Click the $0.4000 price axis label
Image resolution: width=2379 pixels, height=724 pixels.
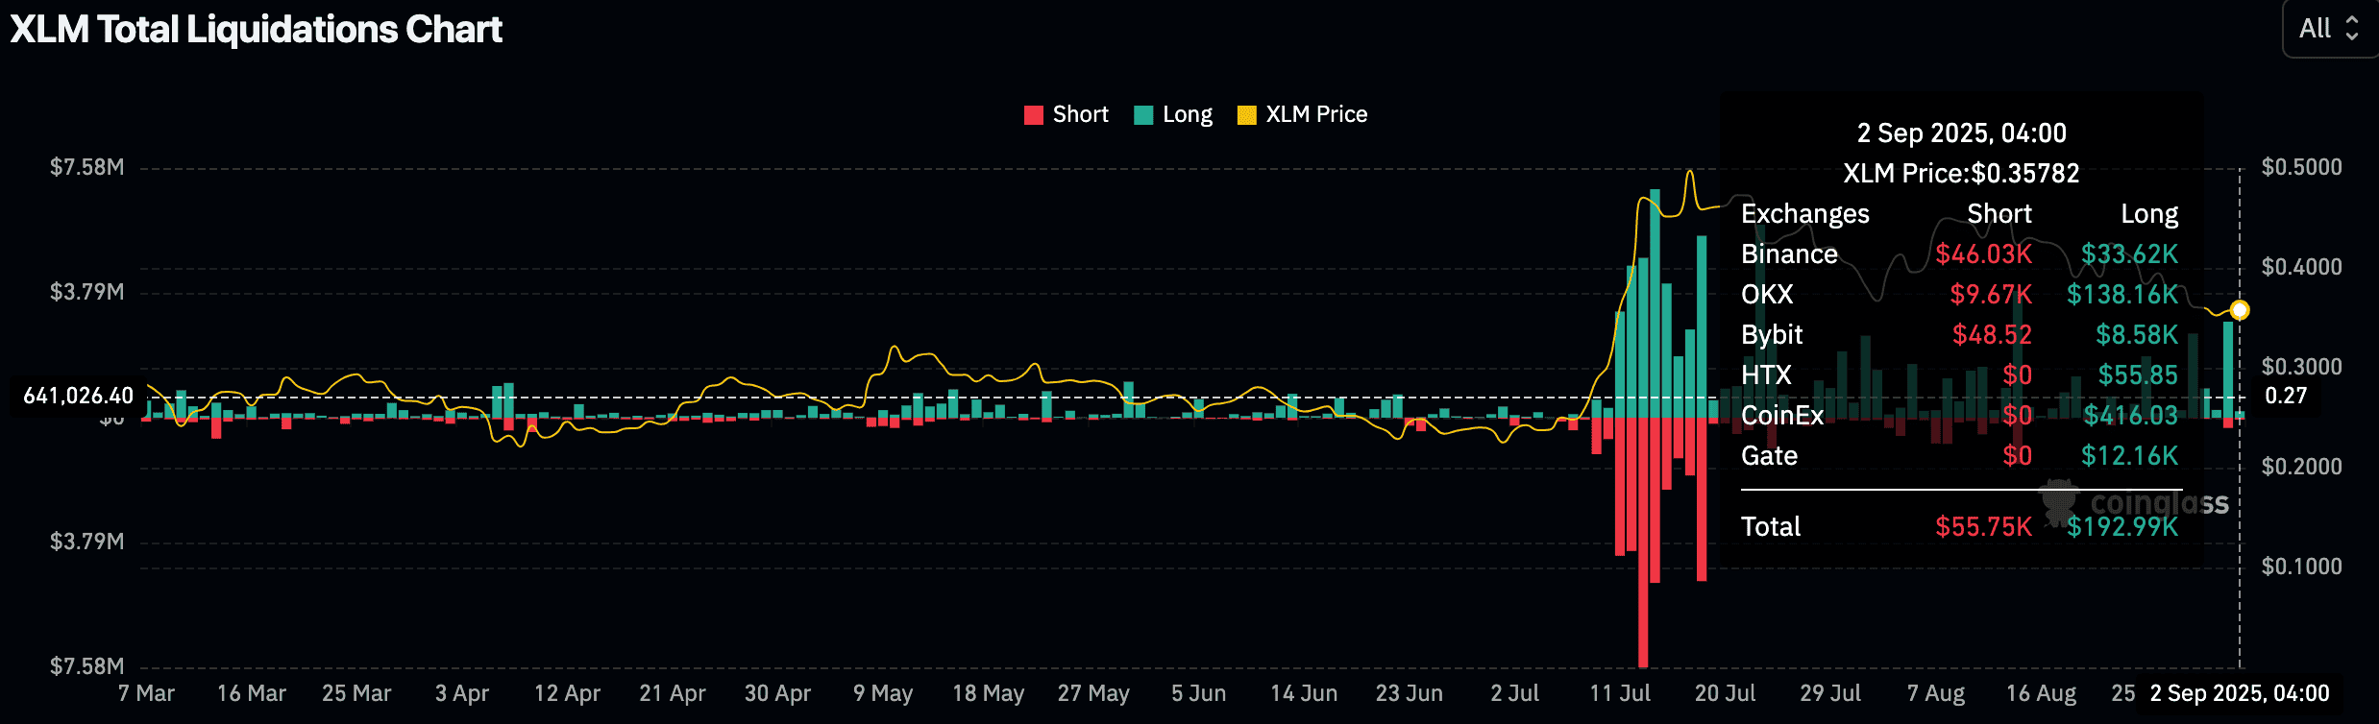pyautogui.click(x=2301, y=267)
